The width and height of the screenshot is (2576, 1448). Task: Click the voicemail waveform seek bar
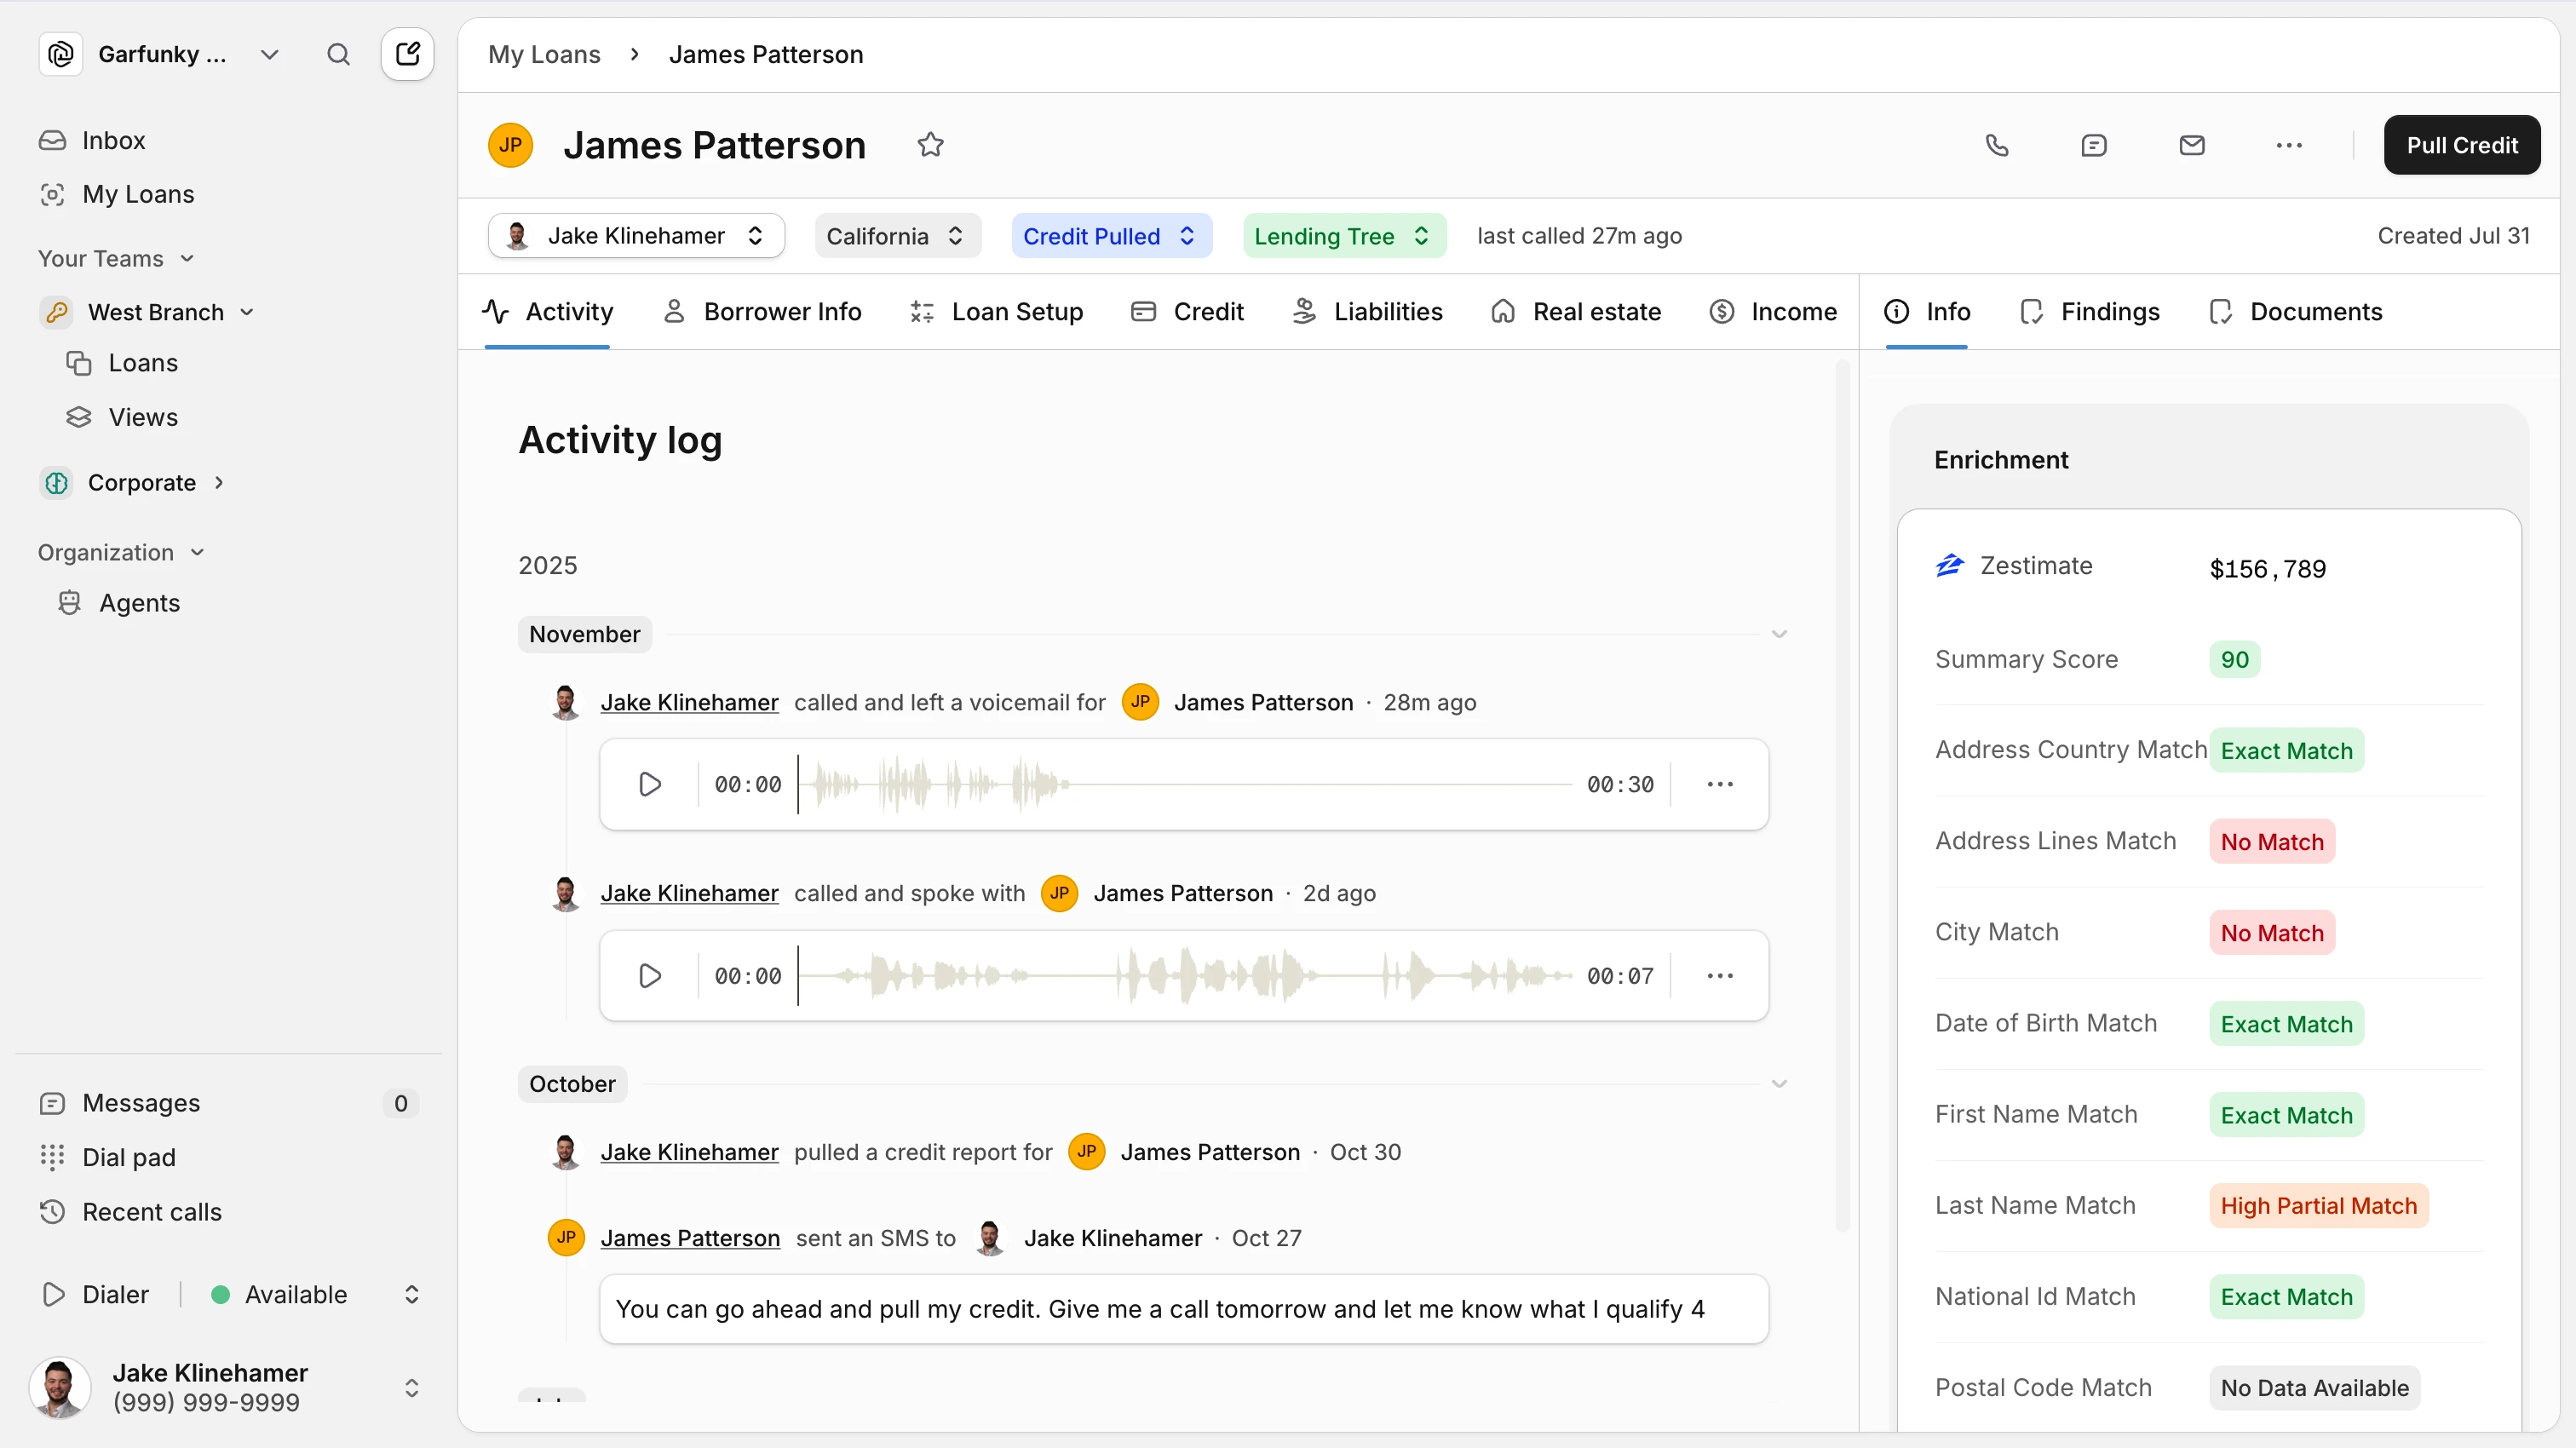coord(1184,784)
